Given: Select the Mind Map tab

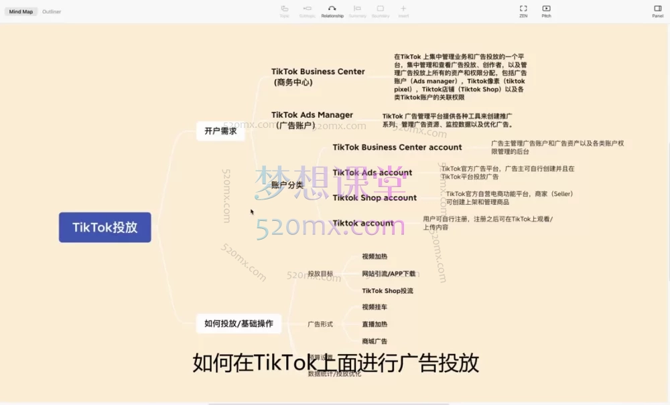Looking at the screenshot, I should [20, 11].
